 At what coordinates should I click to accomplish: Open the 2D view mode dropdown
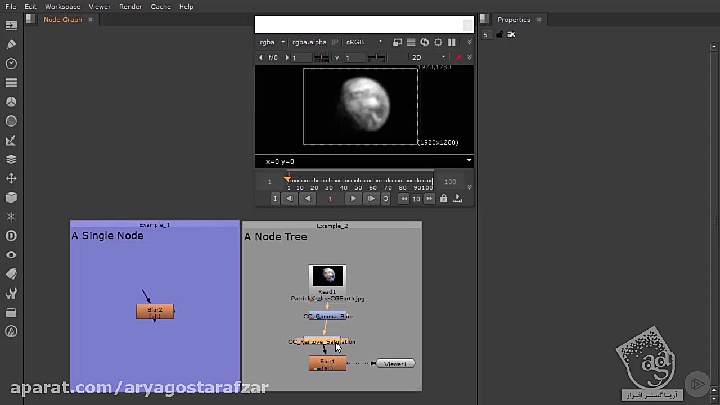[x=428, y=57]
